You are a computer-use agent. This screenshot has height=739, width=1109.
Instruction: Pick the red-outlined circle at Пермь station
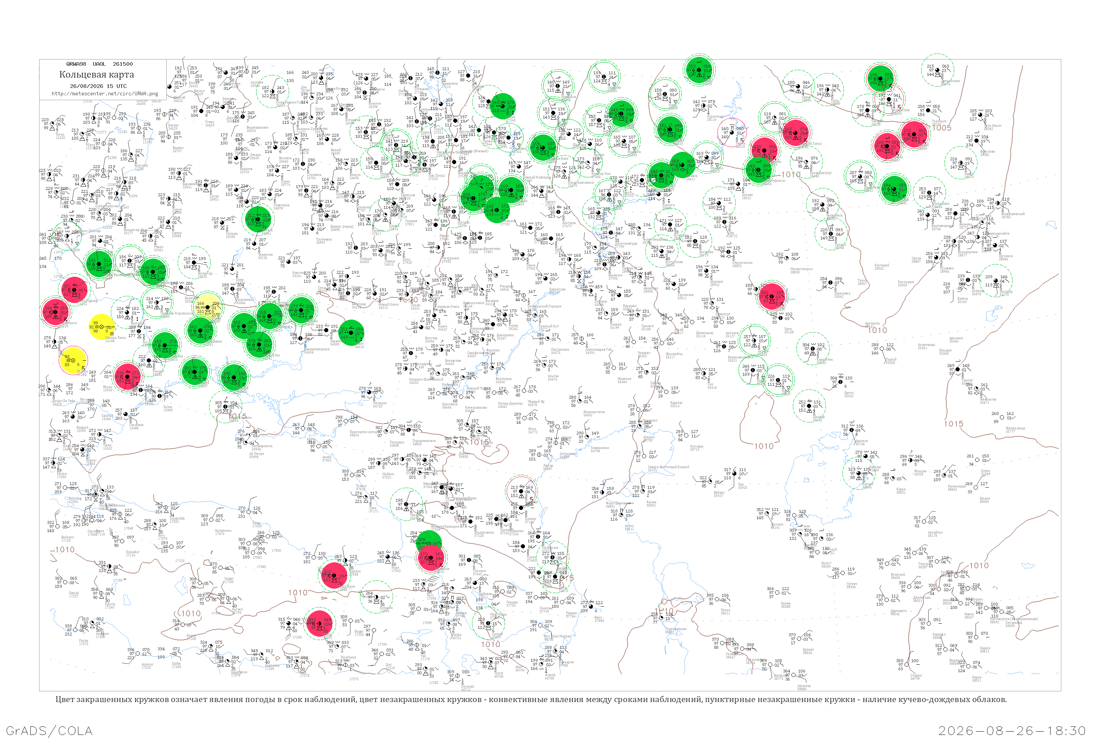[732, 132]
